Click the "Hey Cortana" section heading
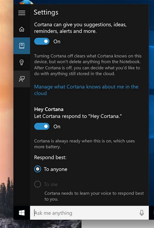Viewport: 154px width, 228px height. tap(49, 109)
